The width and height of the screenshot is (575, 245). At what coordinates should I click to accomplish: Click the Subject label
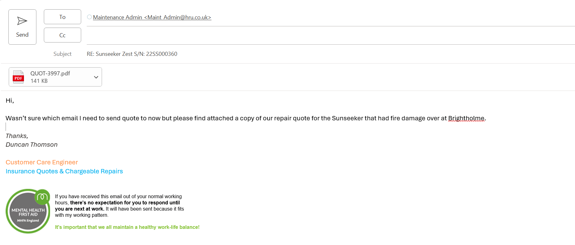[62, 54]
